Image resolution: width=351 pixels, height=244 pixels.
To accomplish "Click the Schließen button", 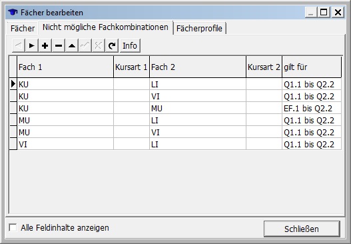I will (x=302, y=229).
